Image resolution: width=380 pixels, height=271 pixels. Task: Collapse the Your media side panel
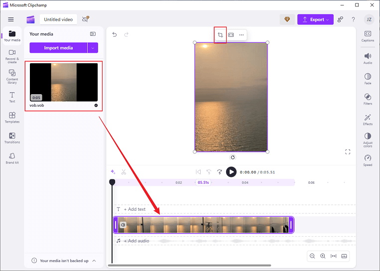[x=93, y=34]
